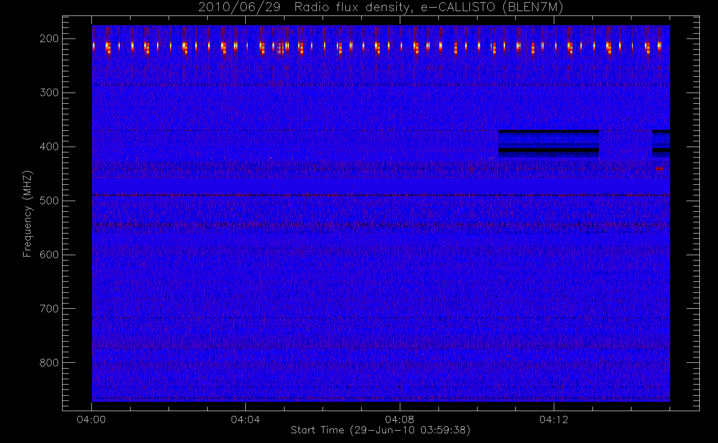
Task: Click the bright solid blue band near 470 MHz
Action: (x=381, y=186)
